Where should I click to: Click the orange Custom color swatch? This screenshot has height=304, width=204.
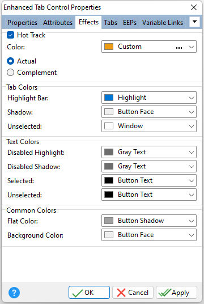tap(109, 47)
